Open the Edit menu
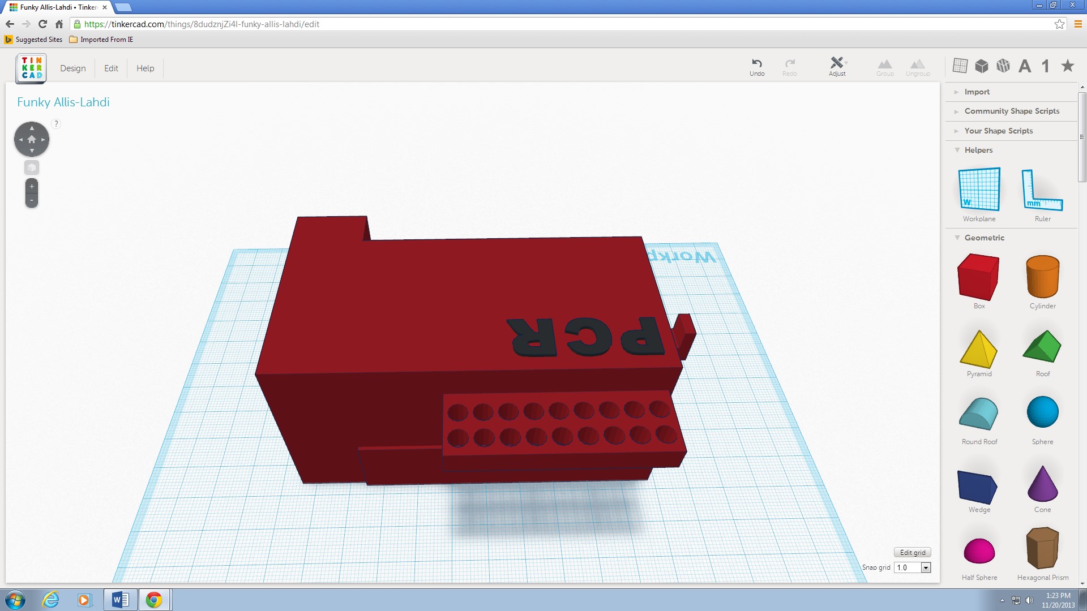The image size is (1087, 611). click(x=111, y=68)
